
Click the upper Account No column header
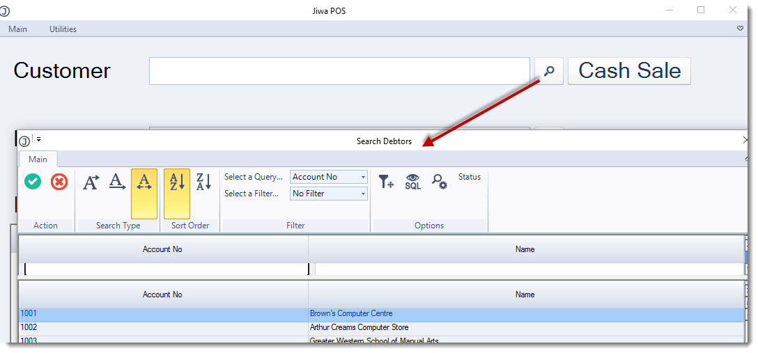tap(163, 249)
